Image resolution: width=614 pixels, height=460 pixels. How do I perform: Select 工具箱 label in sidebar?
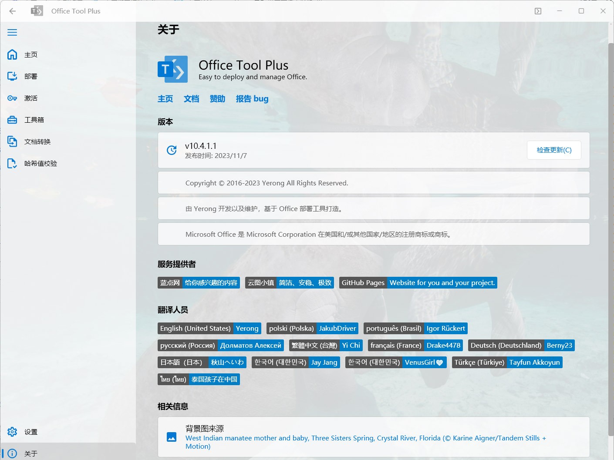point(34,120)
